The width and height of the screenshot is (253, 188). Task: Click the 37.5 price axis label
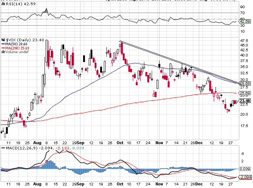point(244,61)
